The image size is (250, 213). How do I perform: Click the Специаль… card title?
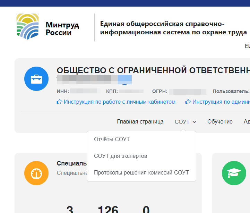click(72, 163)
